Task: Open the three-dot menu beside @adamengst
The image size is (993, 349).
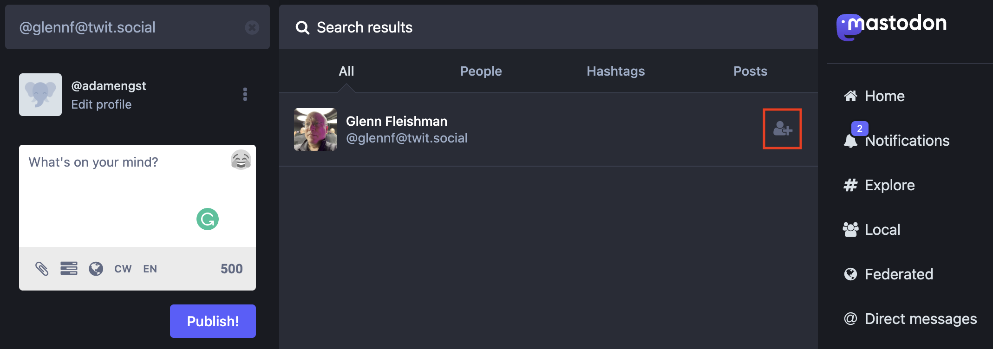Action: point(245,94)
